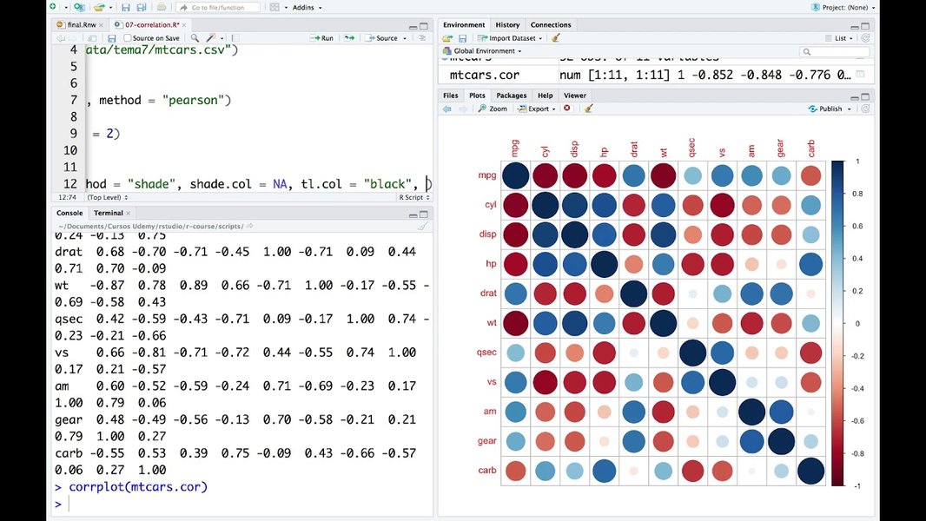The height and width of the screenshot is (521, 926).
Task: Remove the current plot with the red X
Action: pyautogui.click(x=569, y=109)
